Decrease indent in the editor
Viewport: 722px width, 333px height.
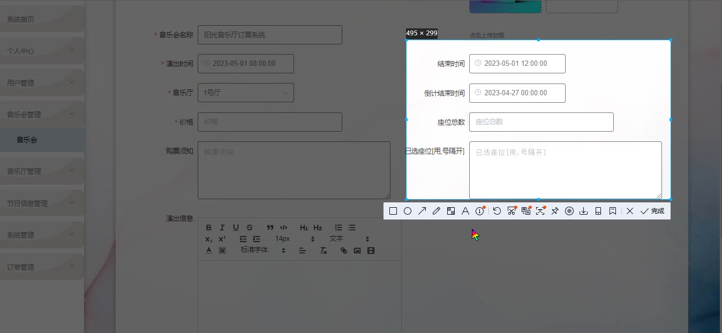tap(243, 239)
